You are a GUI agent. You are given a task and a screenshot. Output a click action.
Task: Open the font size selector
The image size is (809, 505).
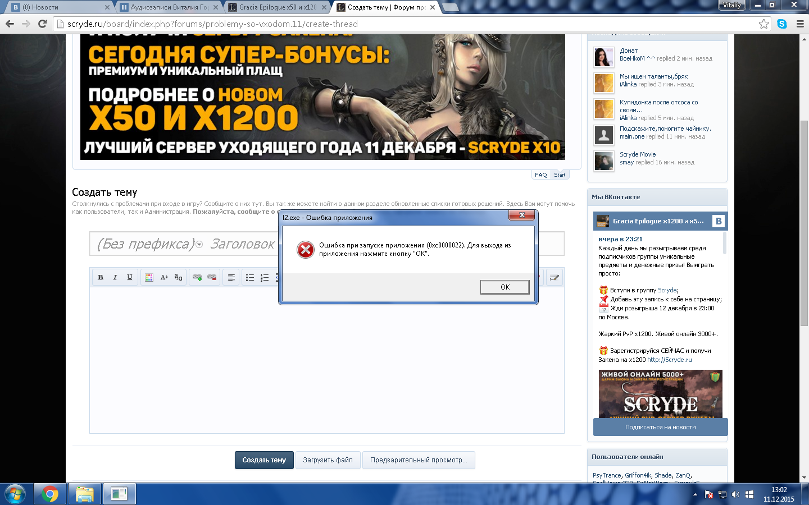tap(163, 277)
